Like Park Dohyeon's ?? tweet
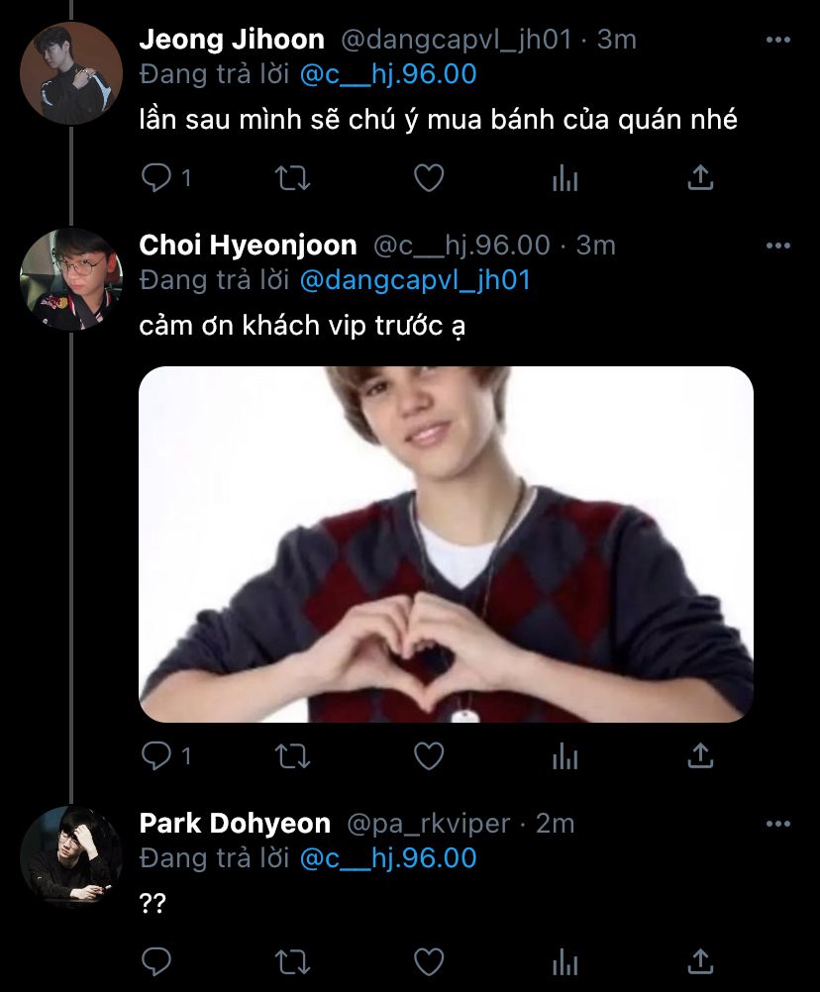The width and height of the screenshot is (820, 992). click(428, 961)
